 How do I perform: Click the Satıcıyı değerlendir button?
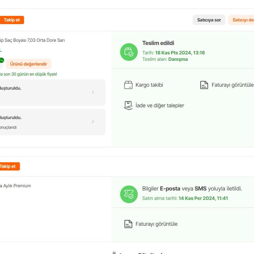(x=241, y=20)
